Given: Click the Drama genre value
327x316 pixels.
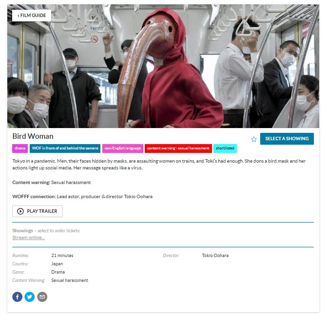Looking at the screenshot, I should pyautogui.click(x=58, y=272).
